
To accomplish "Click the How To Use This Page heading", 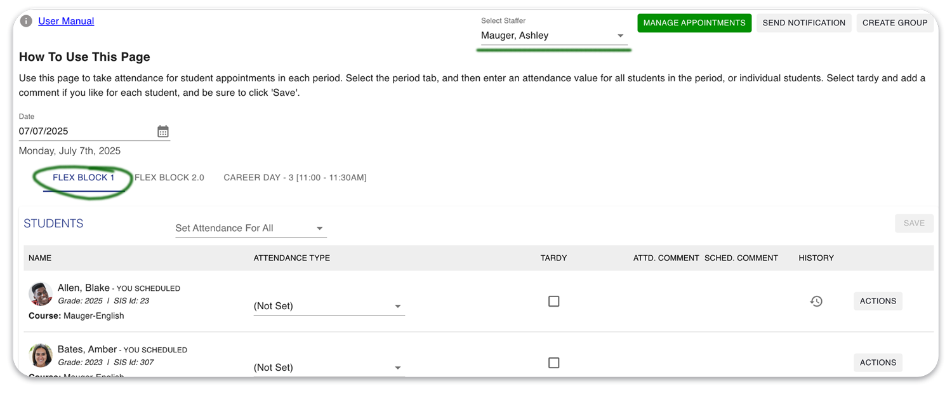I will pos(84,57).
